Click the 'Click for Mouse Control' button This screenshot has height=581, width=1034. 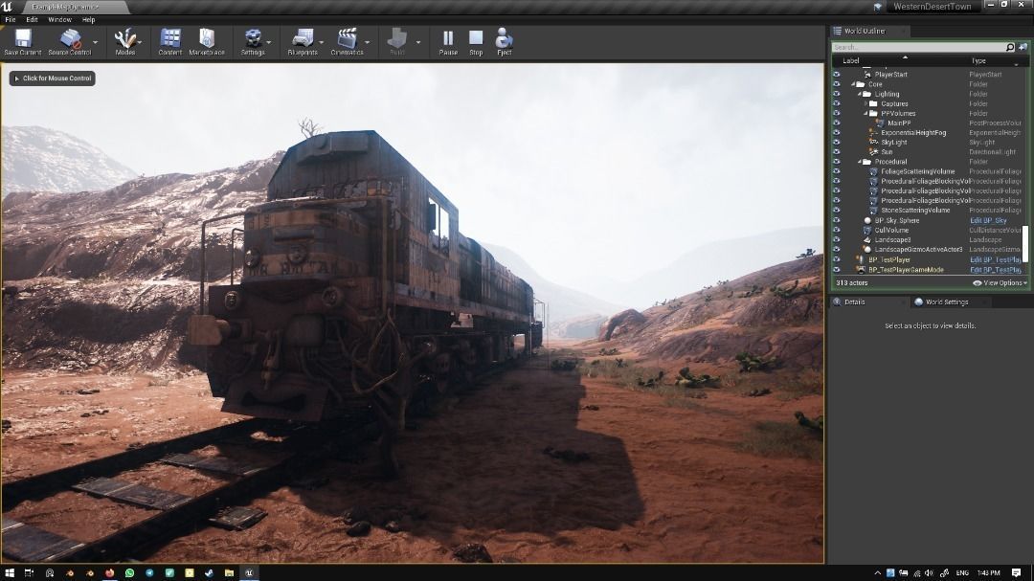pos(52,78)
